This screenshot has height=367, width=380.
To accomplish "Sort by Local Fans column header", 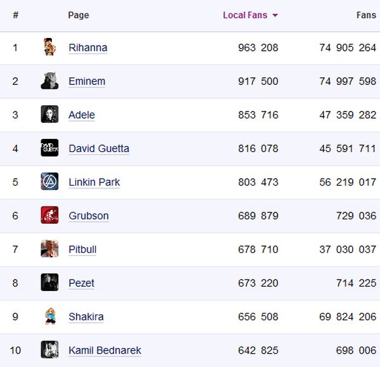I will pyautogui.click(x=244, y=15).
